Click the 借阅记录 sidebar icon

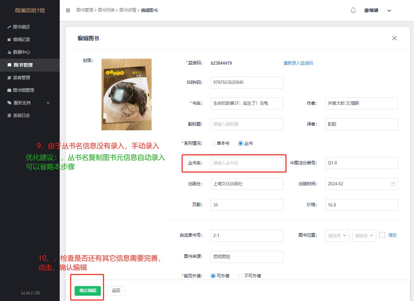pos(9,40)
